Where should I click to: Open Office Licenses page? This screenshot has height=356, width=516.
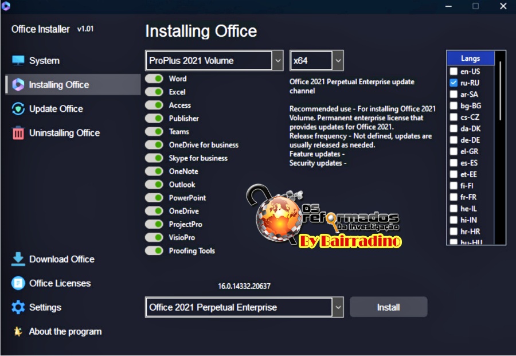72,283
